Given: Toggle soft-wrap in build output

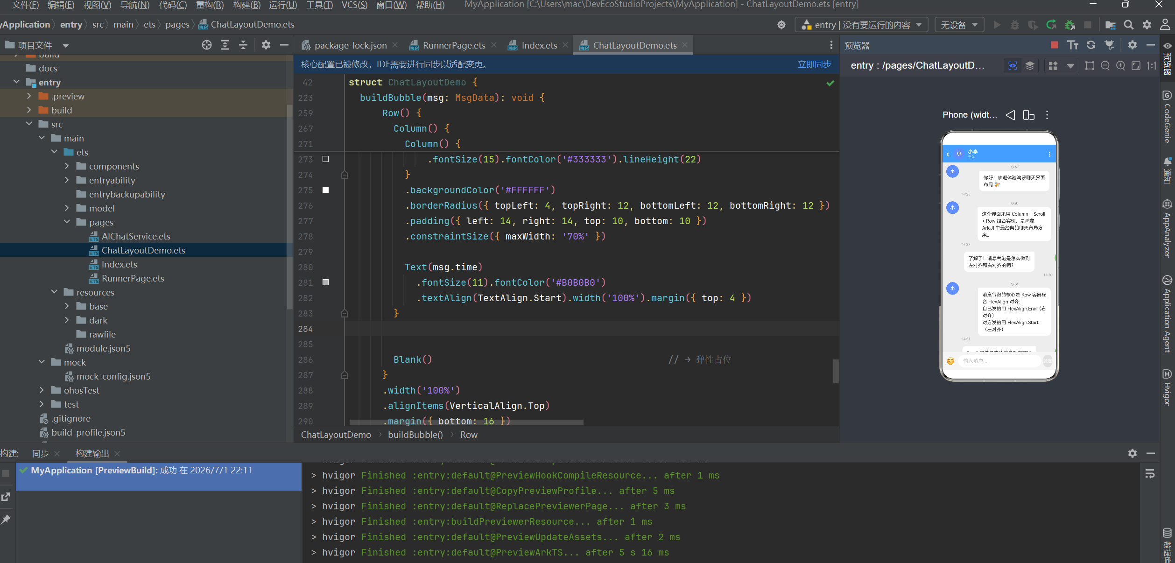Looking at the screenshot, I should (x=1150, y=474).
